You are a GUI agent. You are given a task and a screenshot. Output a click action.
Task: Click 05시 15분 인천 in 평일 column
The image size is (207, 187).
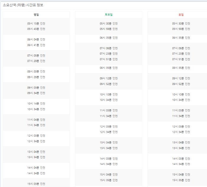coord(36,23)
